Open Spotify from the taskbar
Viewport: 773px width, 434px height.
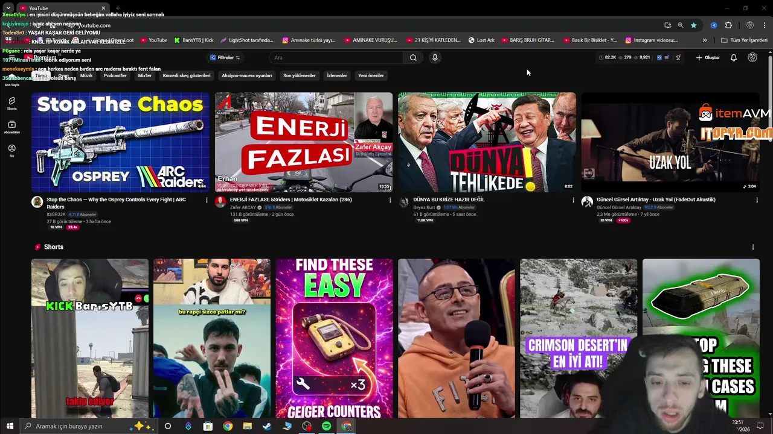326,426
